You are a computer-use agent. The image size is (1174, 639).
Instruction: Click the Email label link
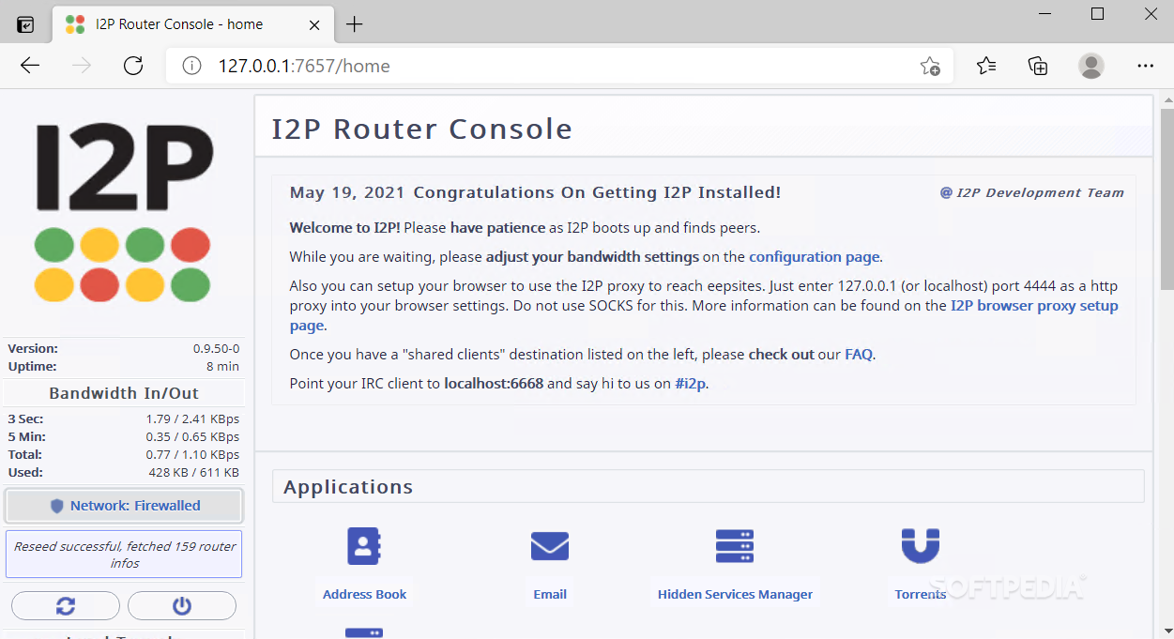[550, 594]
